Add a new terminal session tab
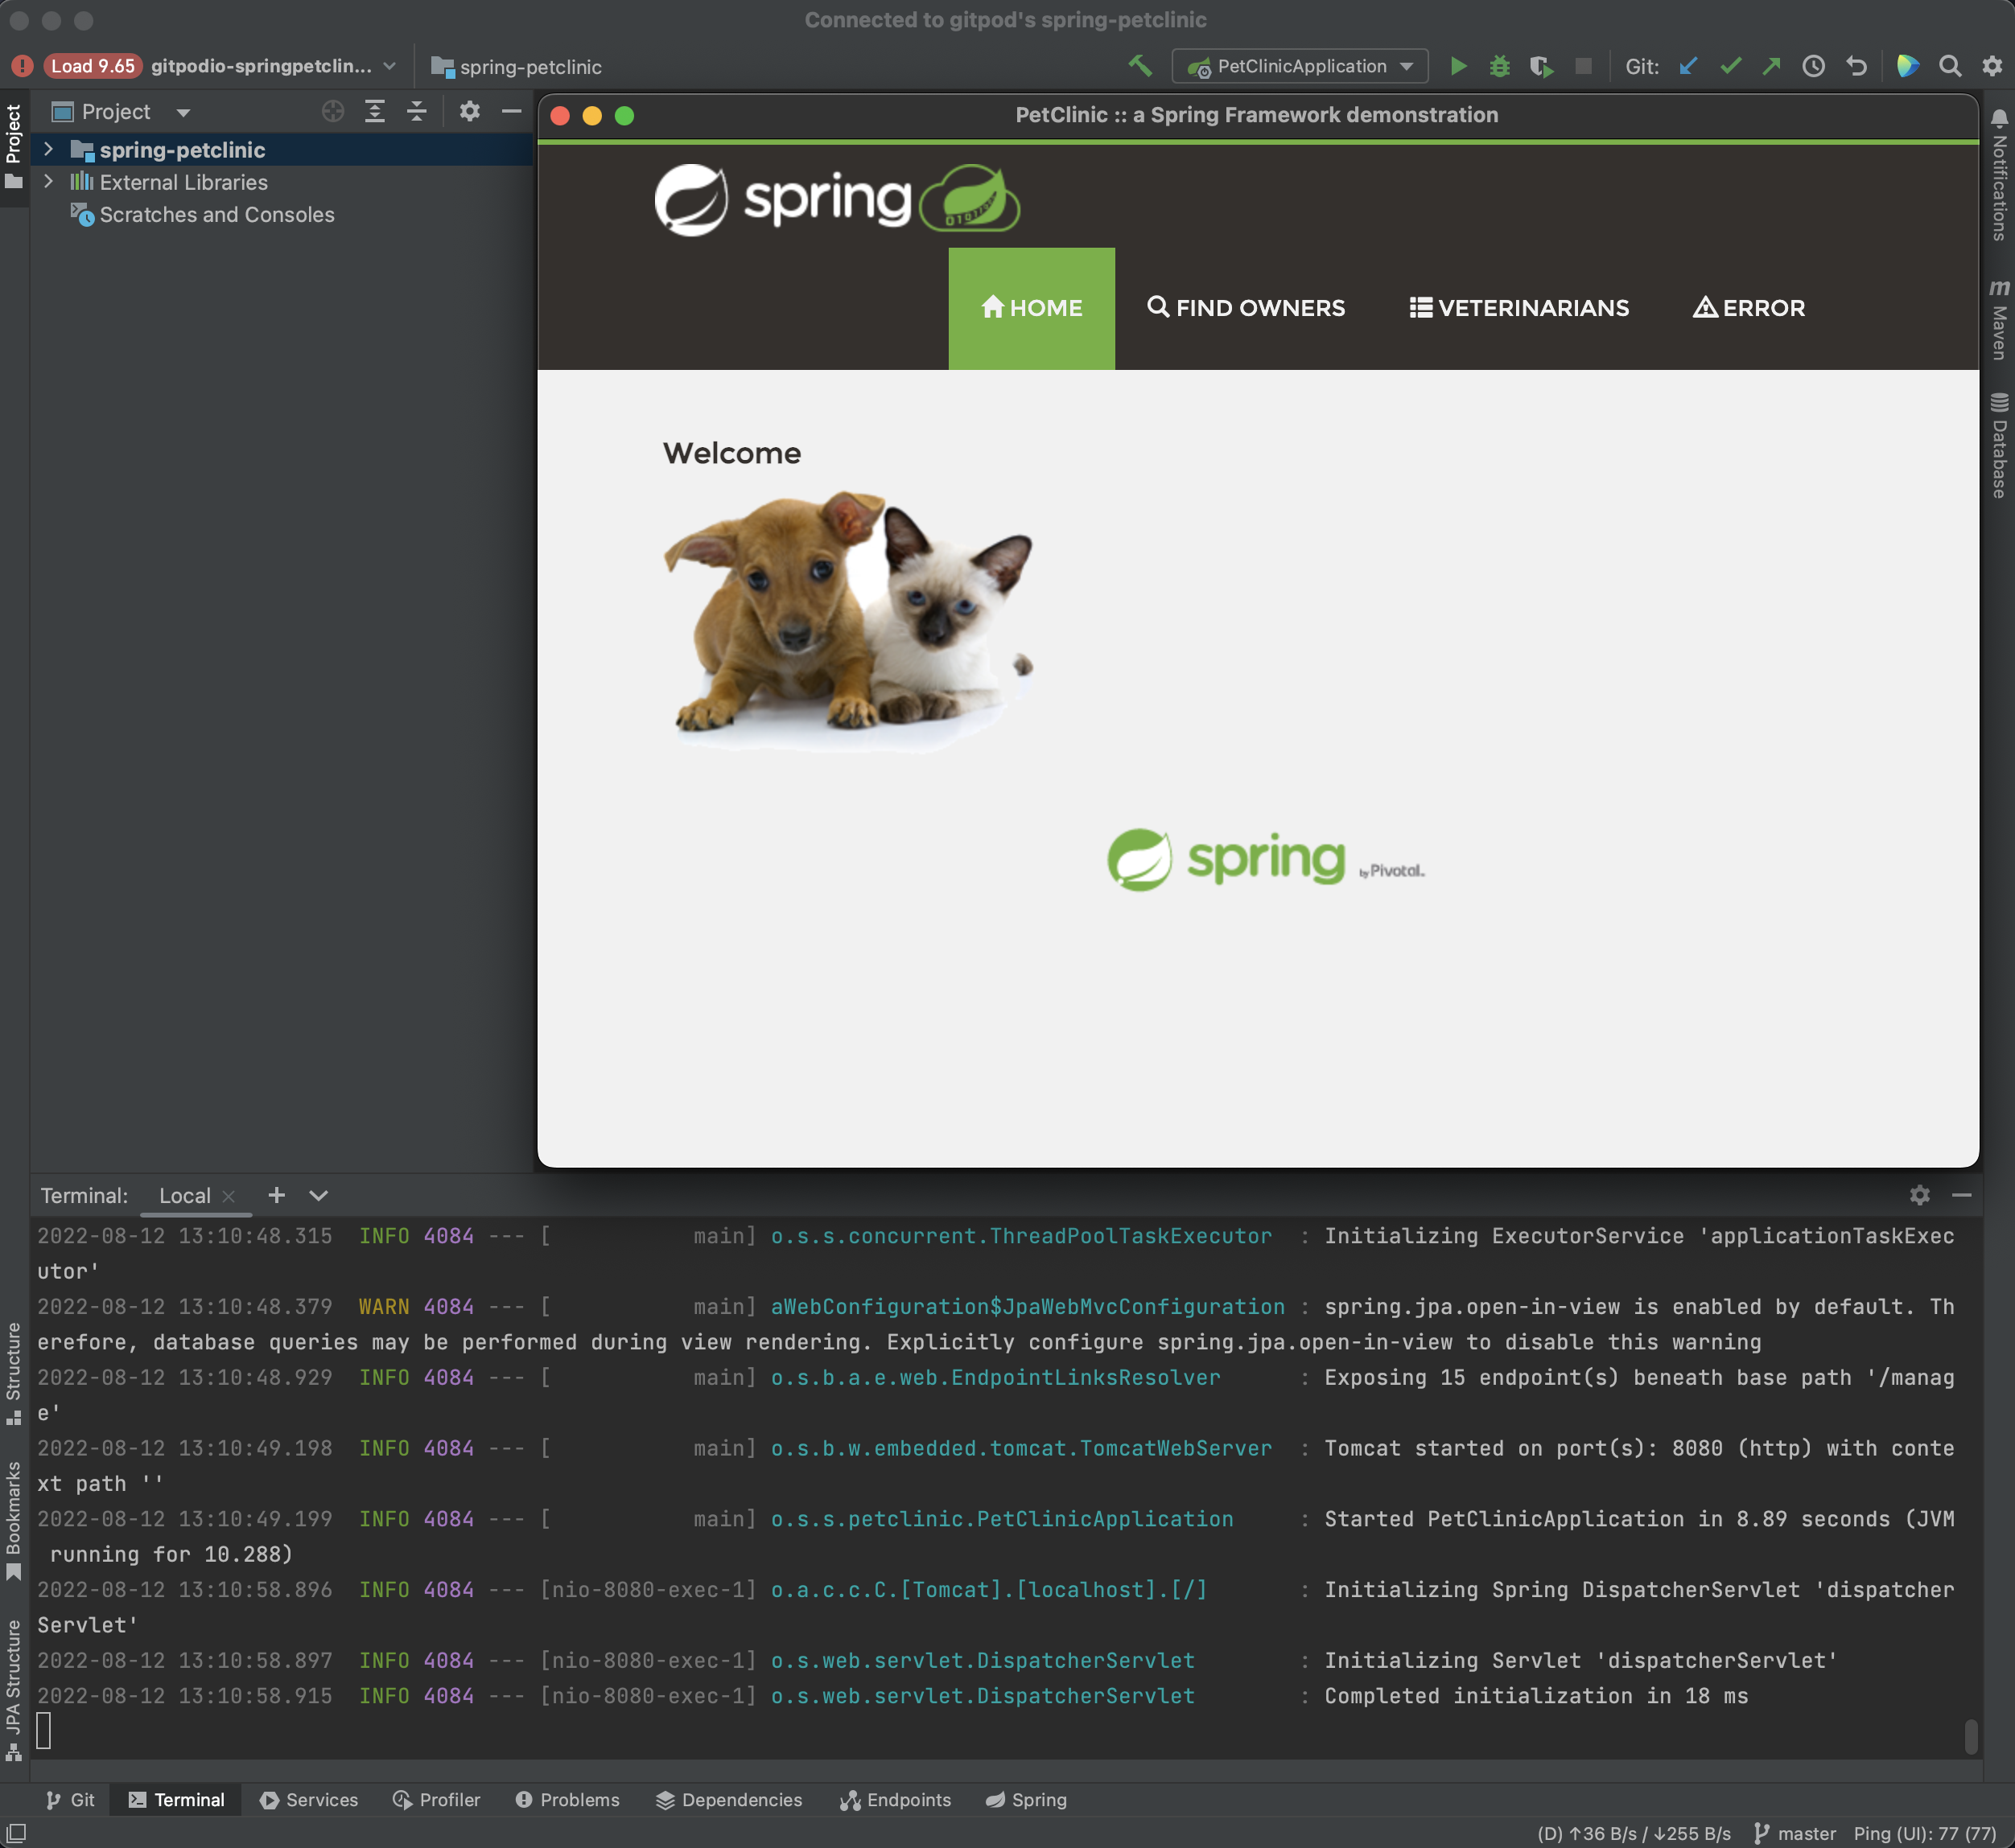Viewport: 2015px width, 1848px height. [x=277, y=1195]
